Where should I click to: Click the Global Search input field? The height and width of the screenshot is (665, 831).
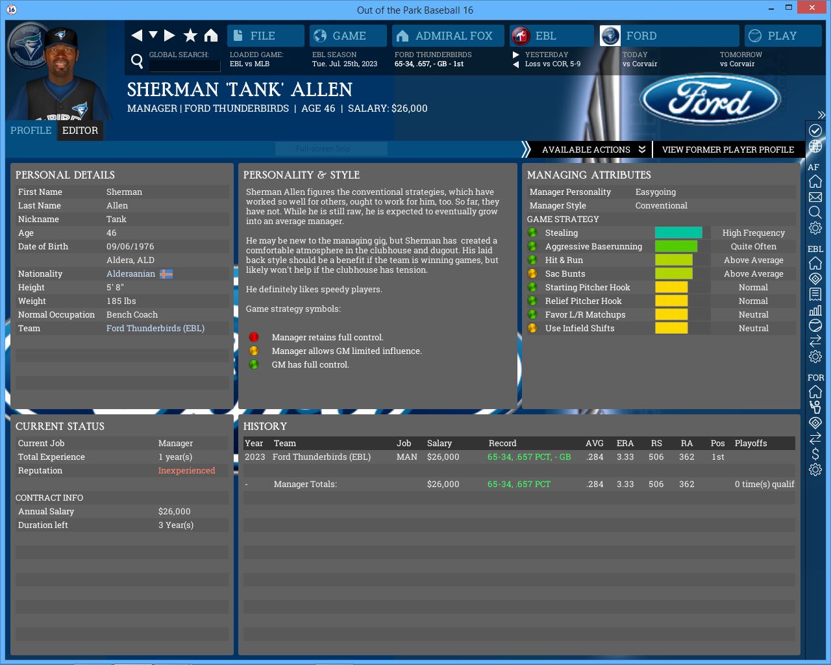(184, 65)
